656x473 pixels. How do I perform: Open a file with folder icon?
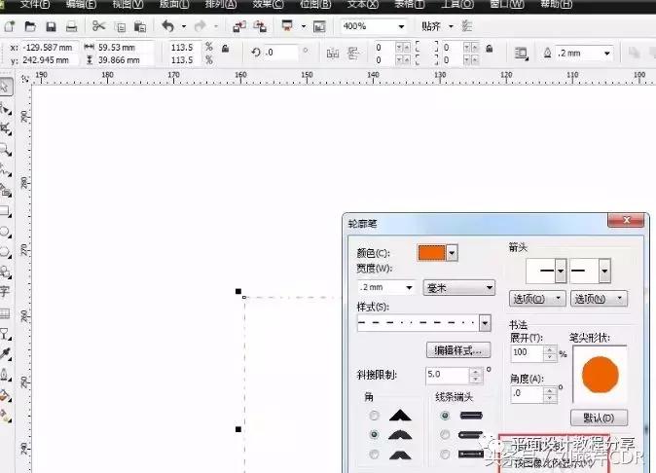(30, 27)
